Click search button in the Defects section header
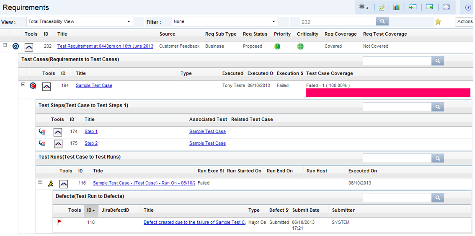 pyautogui.click(x=437, y=197)
